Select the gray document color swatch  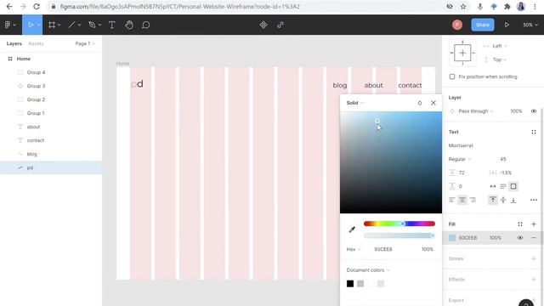coord(360,284)
